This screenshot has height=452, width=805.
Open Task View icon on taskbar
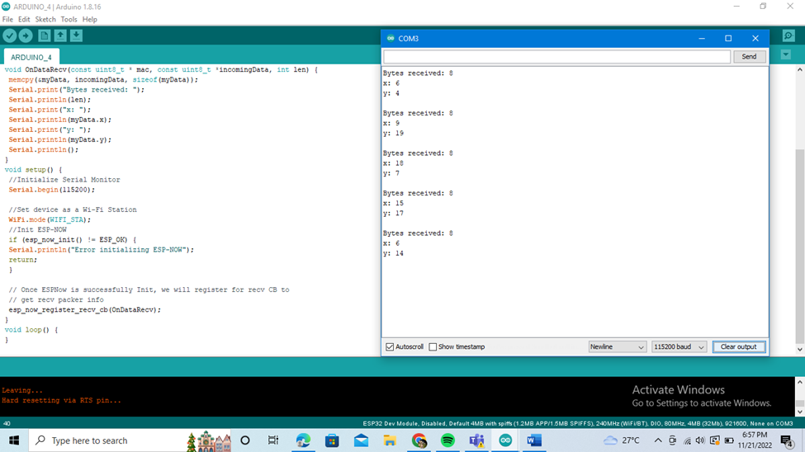point(273,440)
